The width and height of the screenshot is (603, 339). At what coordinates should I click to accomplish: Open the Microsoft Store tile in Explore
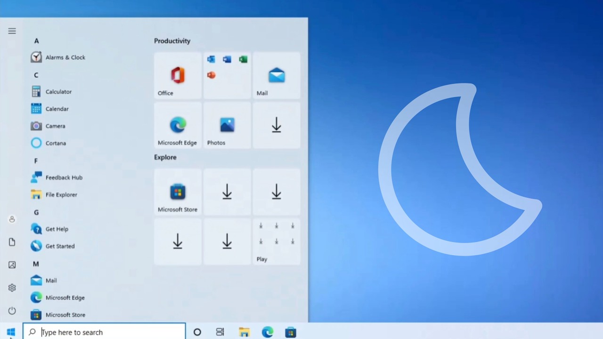coord(178,192)
